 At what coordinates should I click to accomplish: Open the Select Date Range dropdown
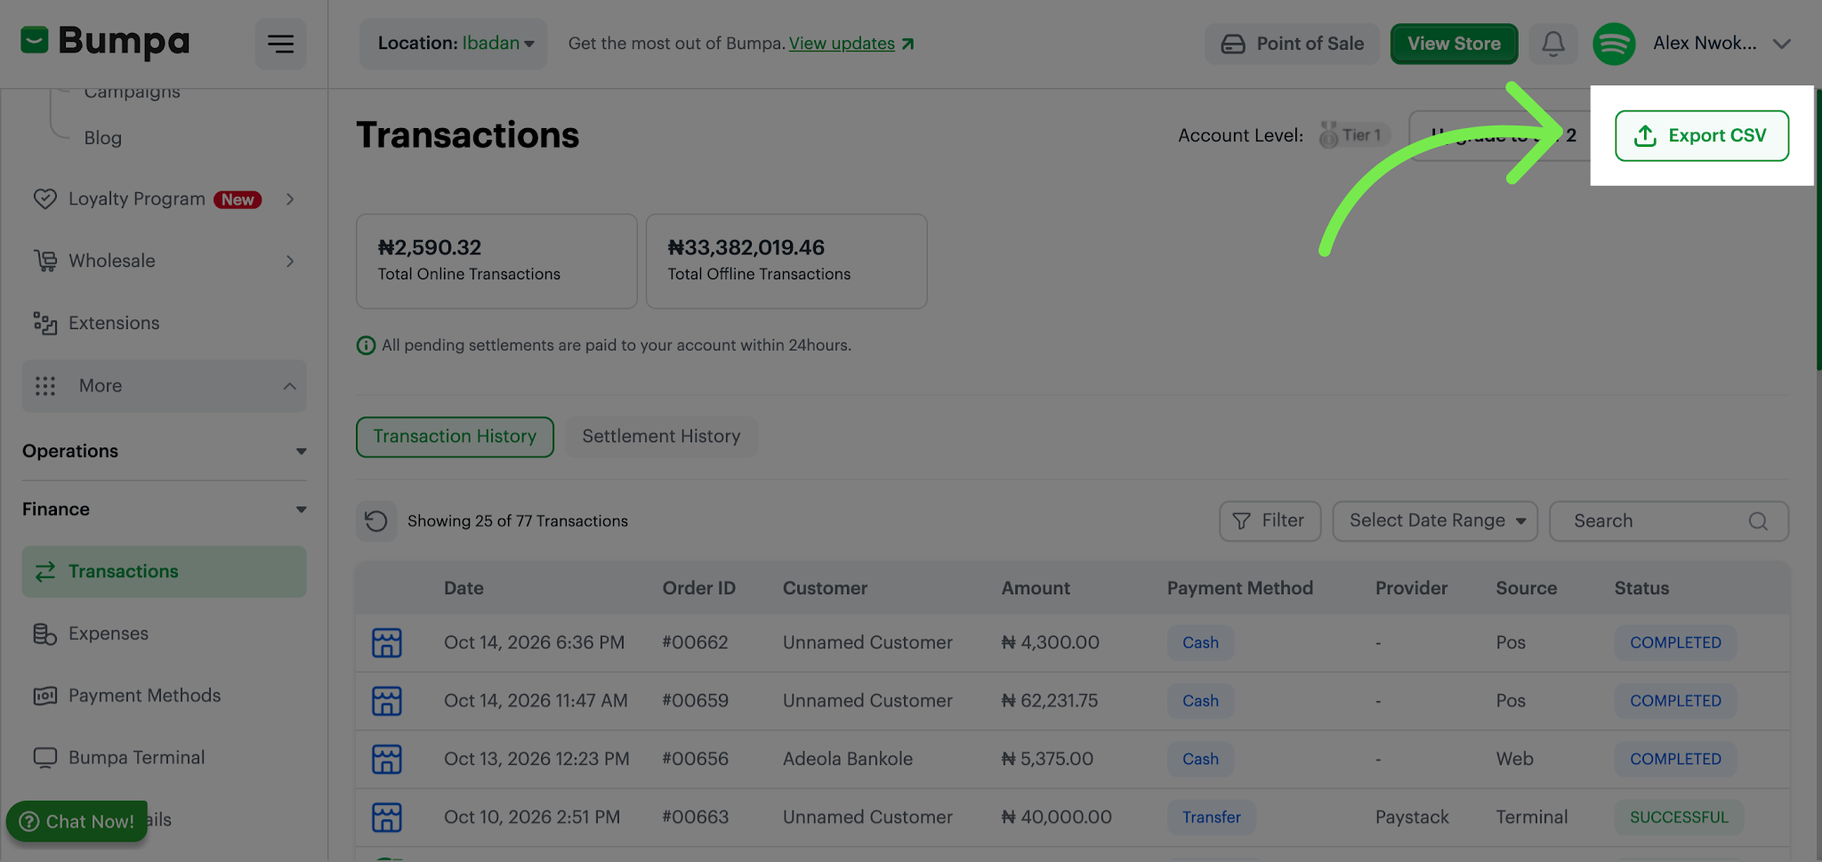(x=1435, y=521)
